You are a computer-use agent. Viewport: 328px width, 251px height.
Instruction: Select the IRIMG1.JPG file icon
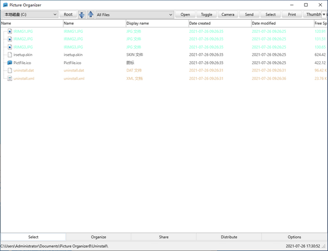coord(9,32)
